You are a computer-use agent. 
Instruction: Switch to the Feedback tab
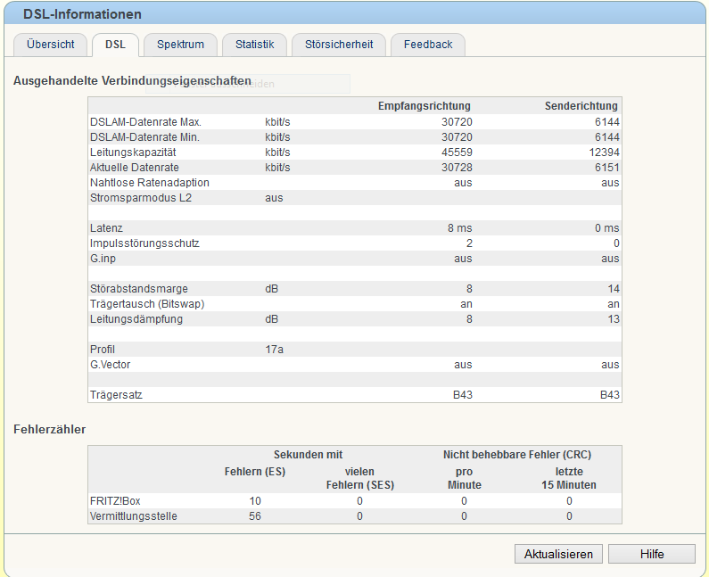tap(428, 45)
